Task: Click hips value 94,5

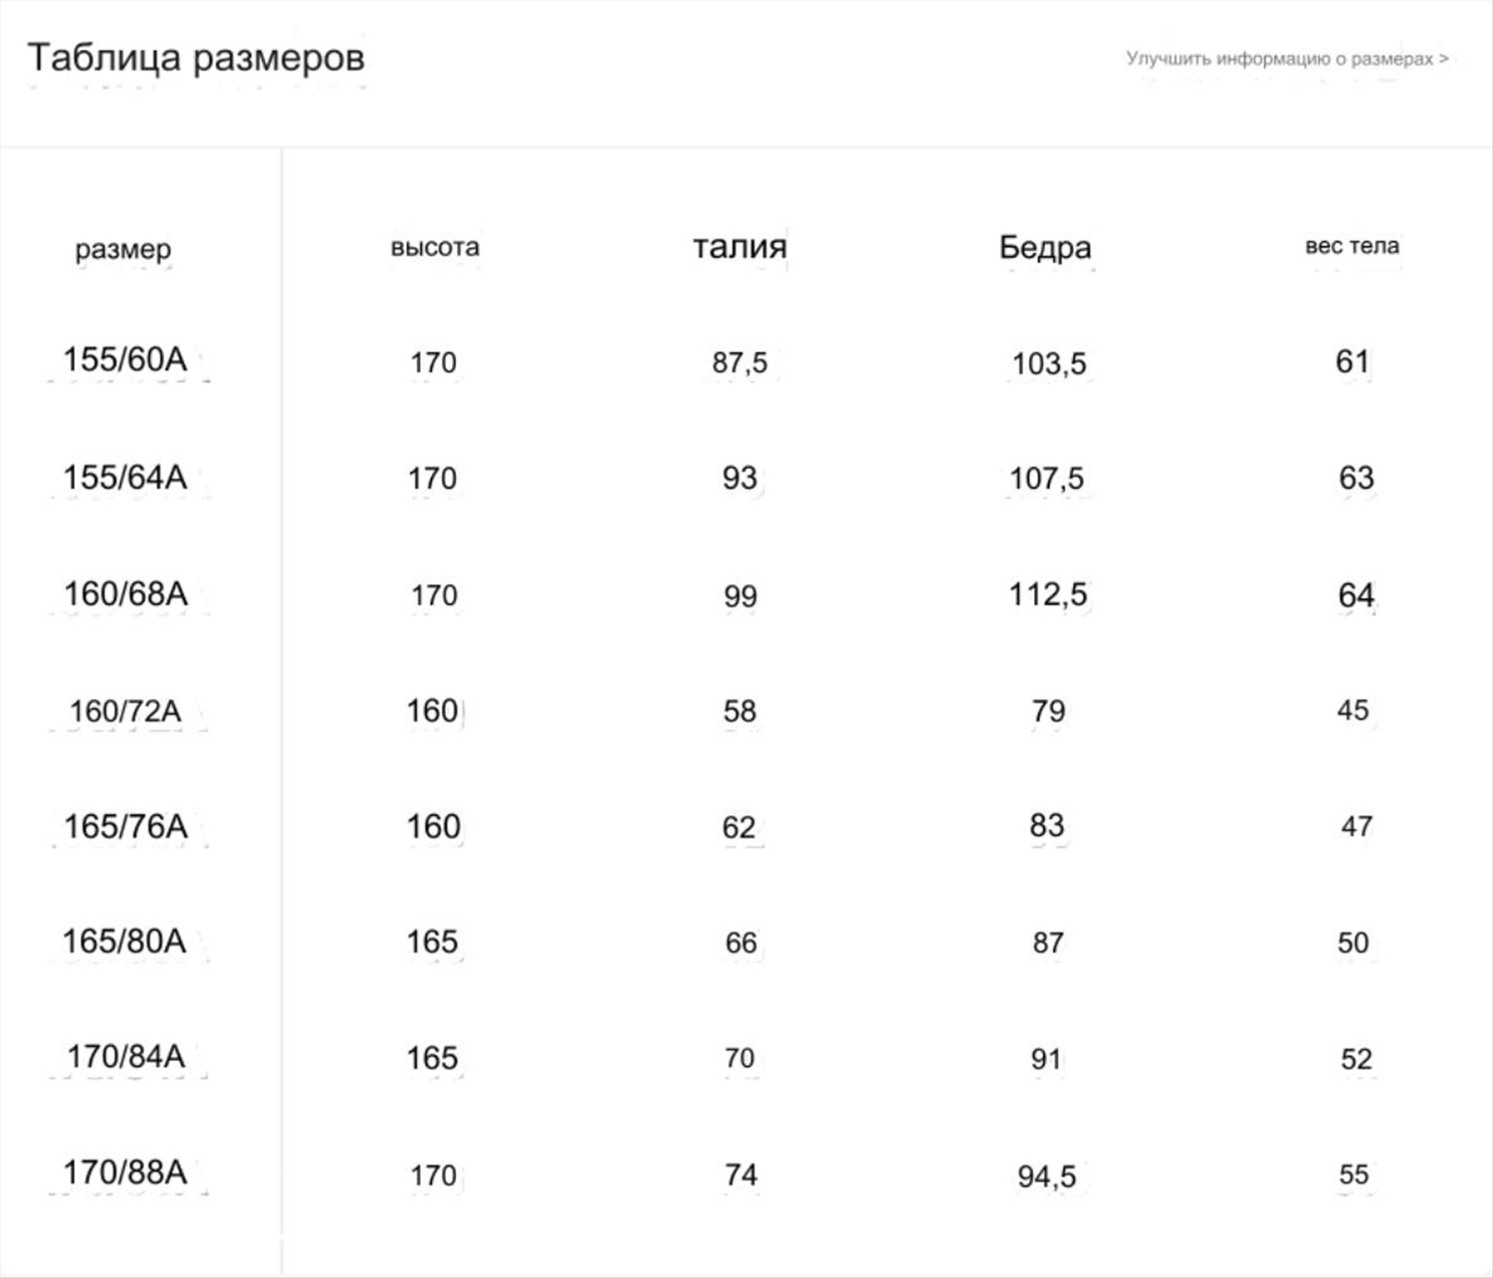Action: click(1047, 1177)
